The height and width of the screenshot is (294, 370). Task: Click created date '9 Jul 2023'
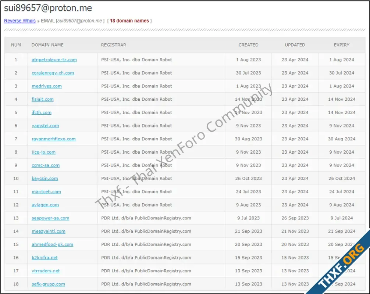pos(249,218)
